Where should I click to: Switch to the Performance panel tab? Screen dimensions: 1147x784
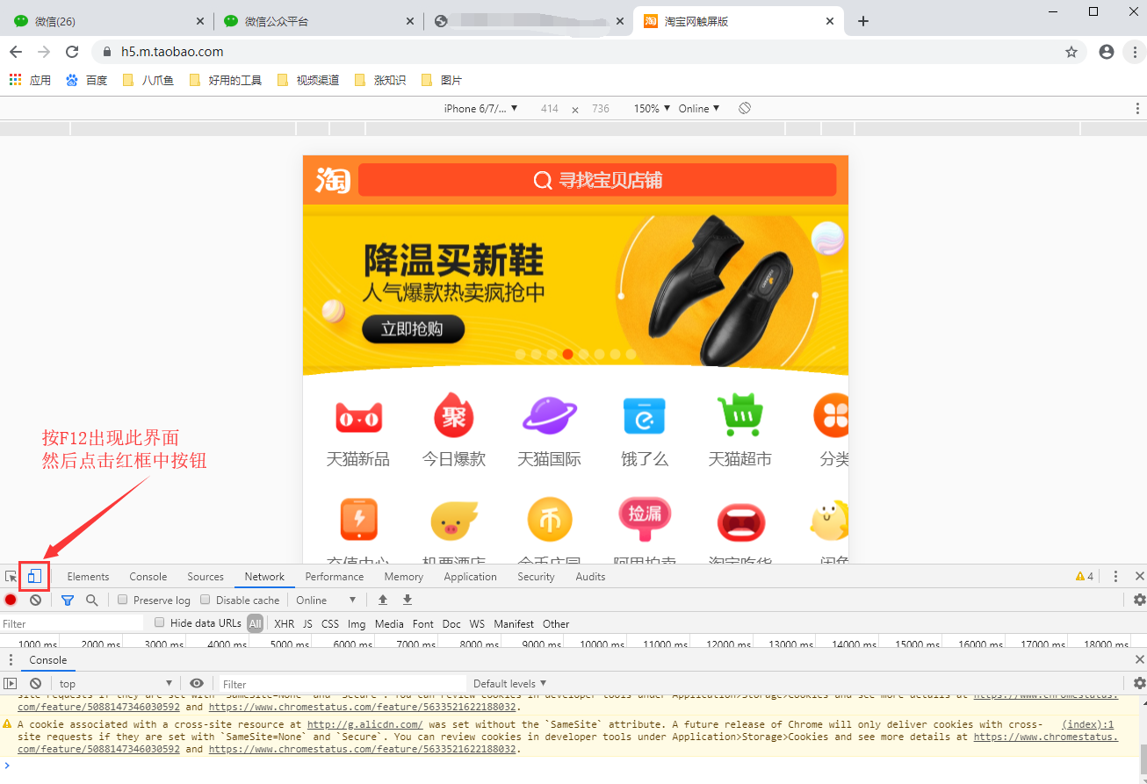(335, 577)
